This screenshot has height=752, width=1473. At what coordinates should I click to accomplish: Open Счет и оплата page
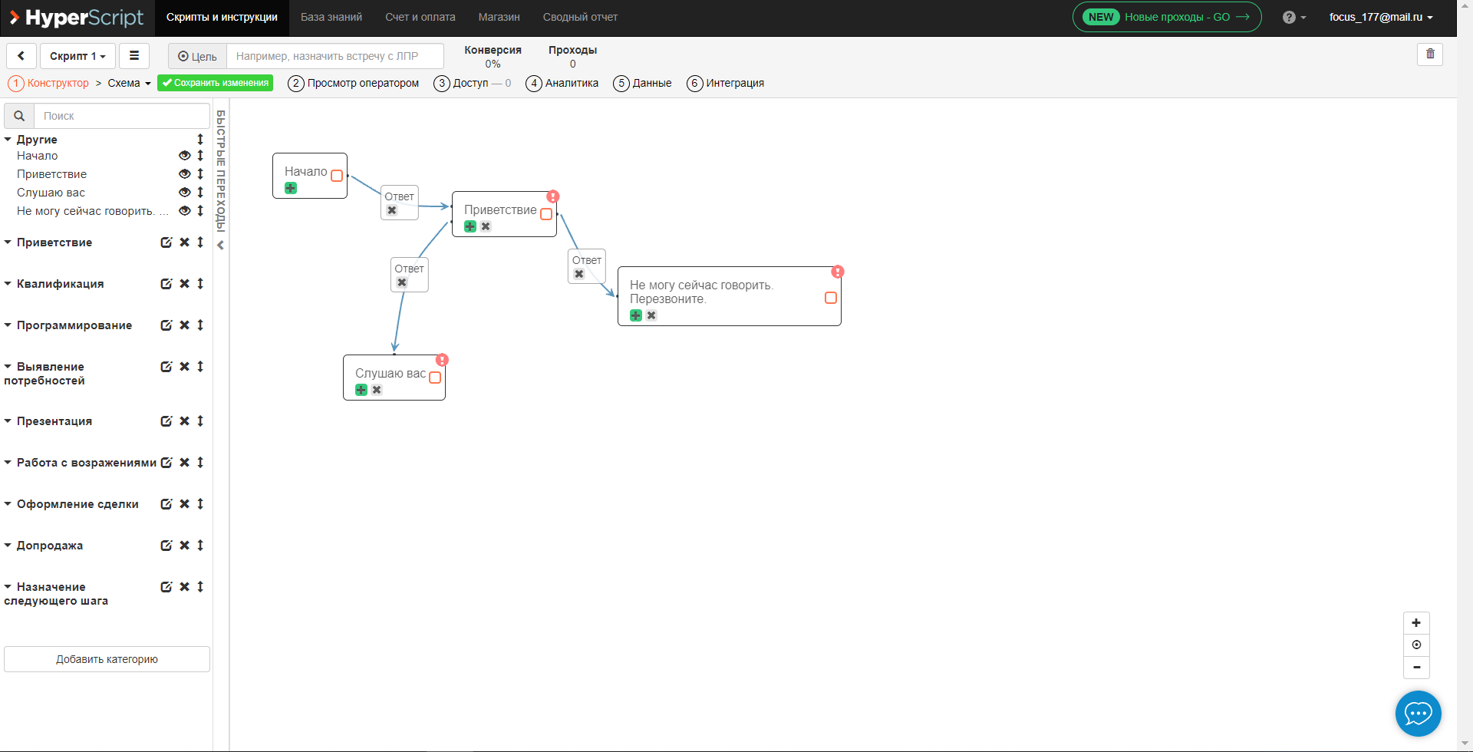tap(420, 17)
